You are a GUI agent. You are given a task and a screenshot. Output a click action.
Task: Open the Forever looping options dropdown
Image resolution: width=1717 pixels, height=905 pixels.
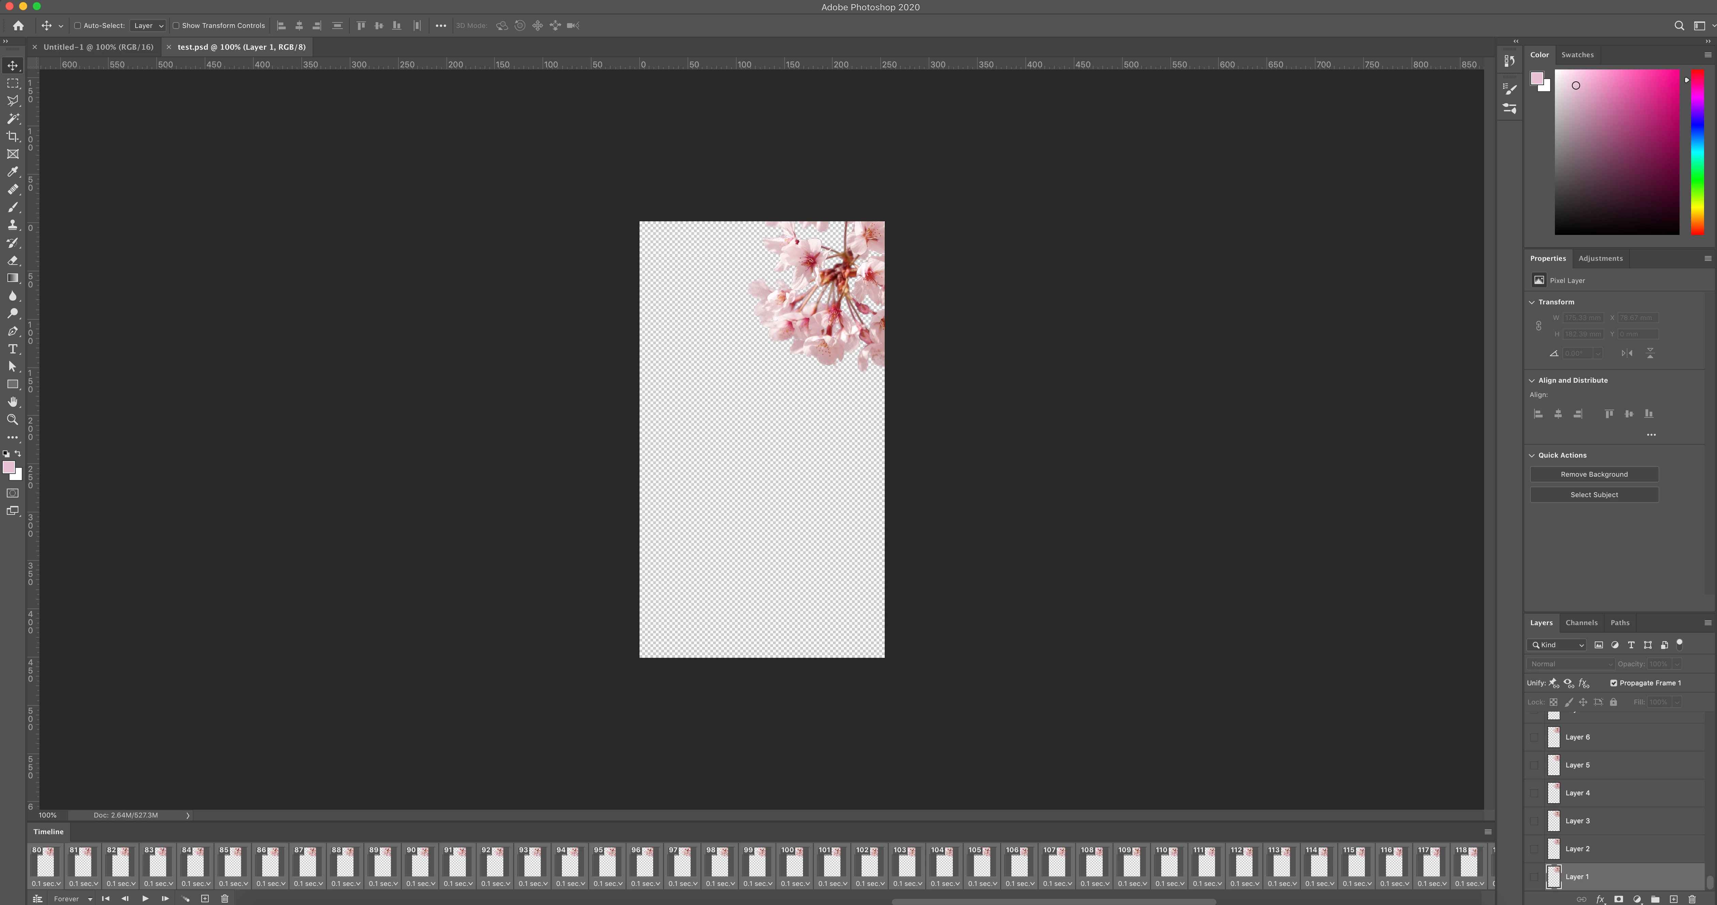tap(73, 899)
